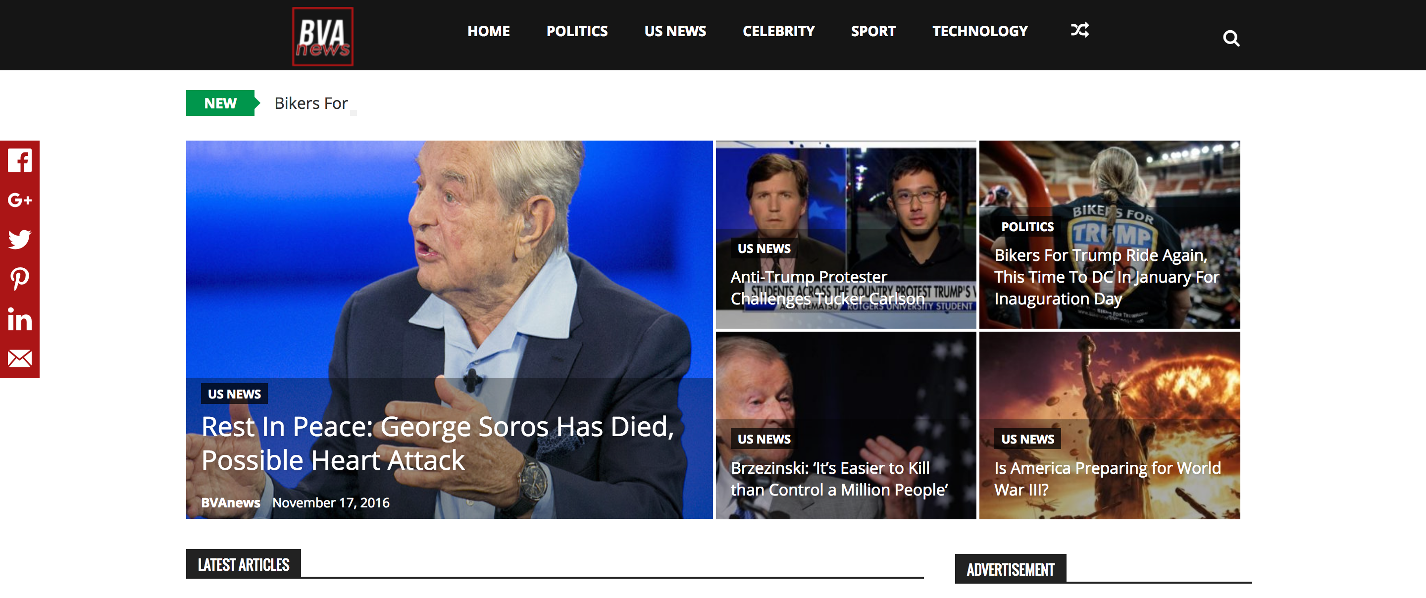1426x598 pixels.
Task: Share via the Google Plus icon
Action: click(19, 200)
